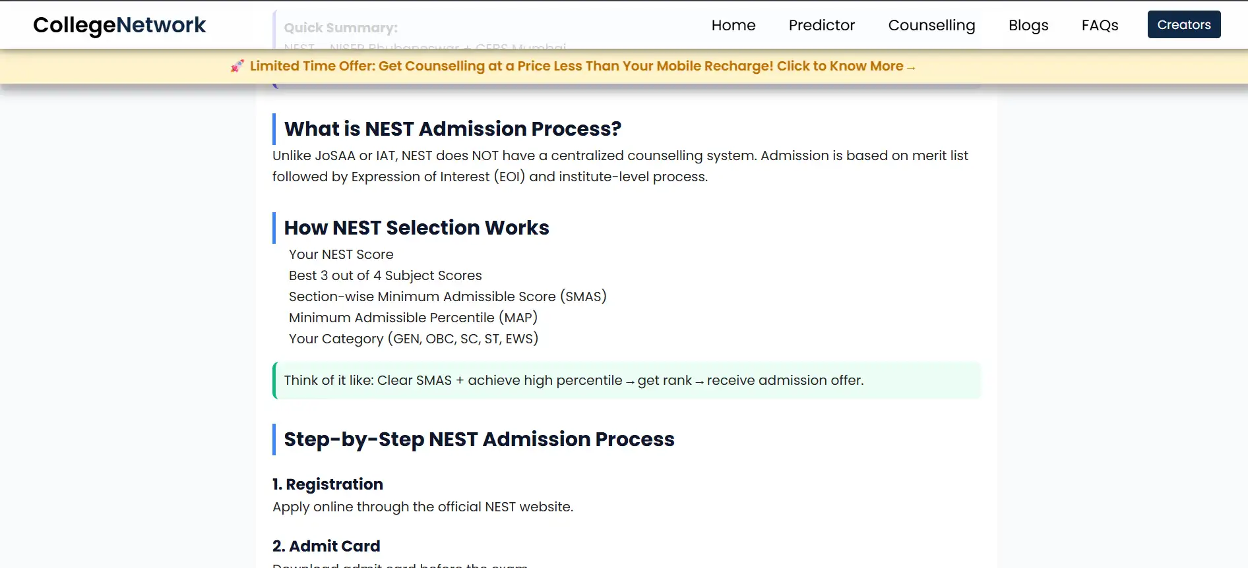Click the green Think of it like callout
Image resolution: width=1248 pixels, height=568 pixels.
627,380
